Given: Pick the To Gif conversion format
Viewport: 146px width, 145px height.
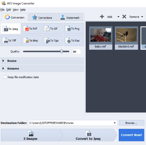Looking at the screenshot, I should 53,29.
